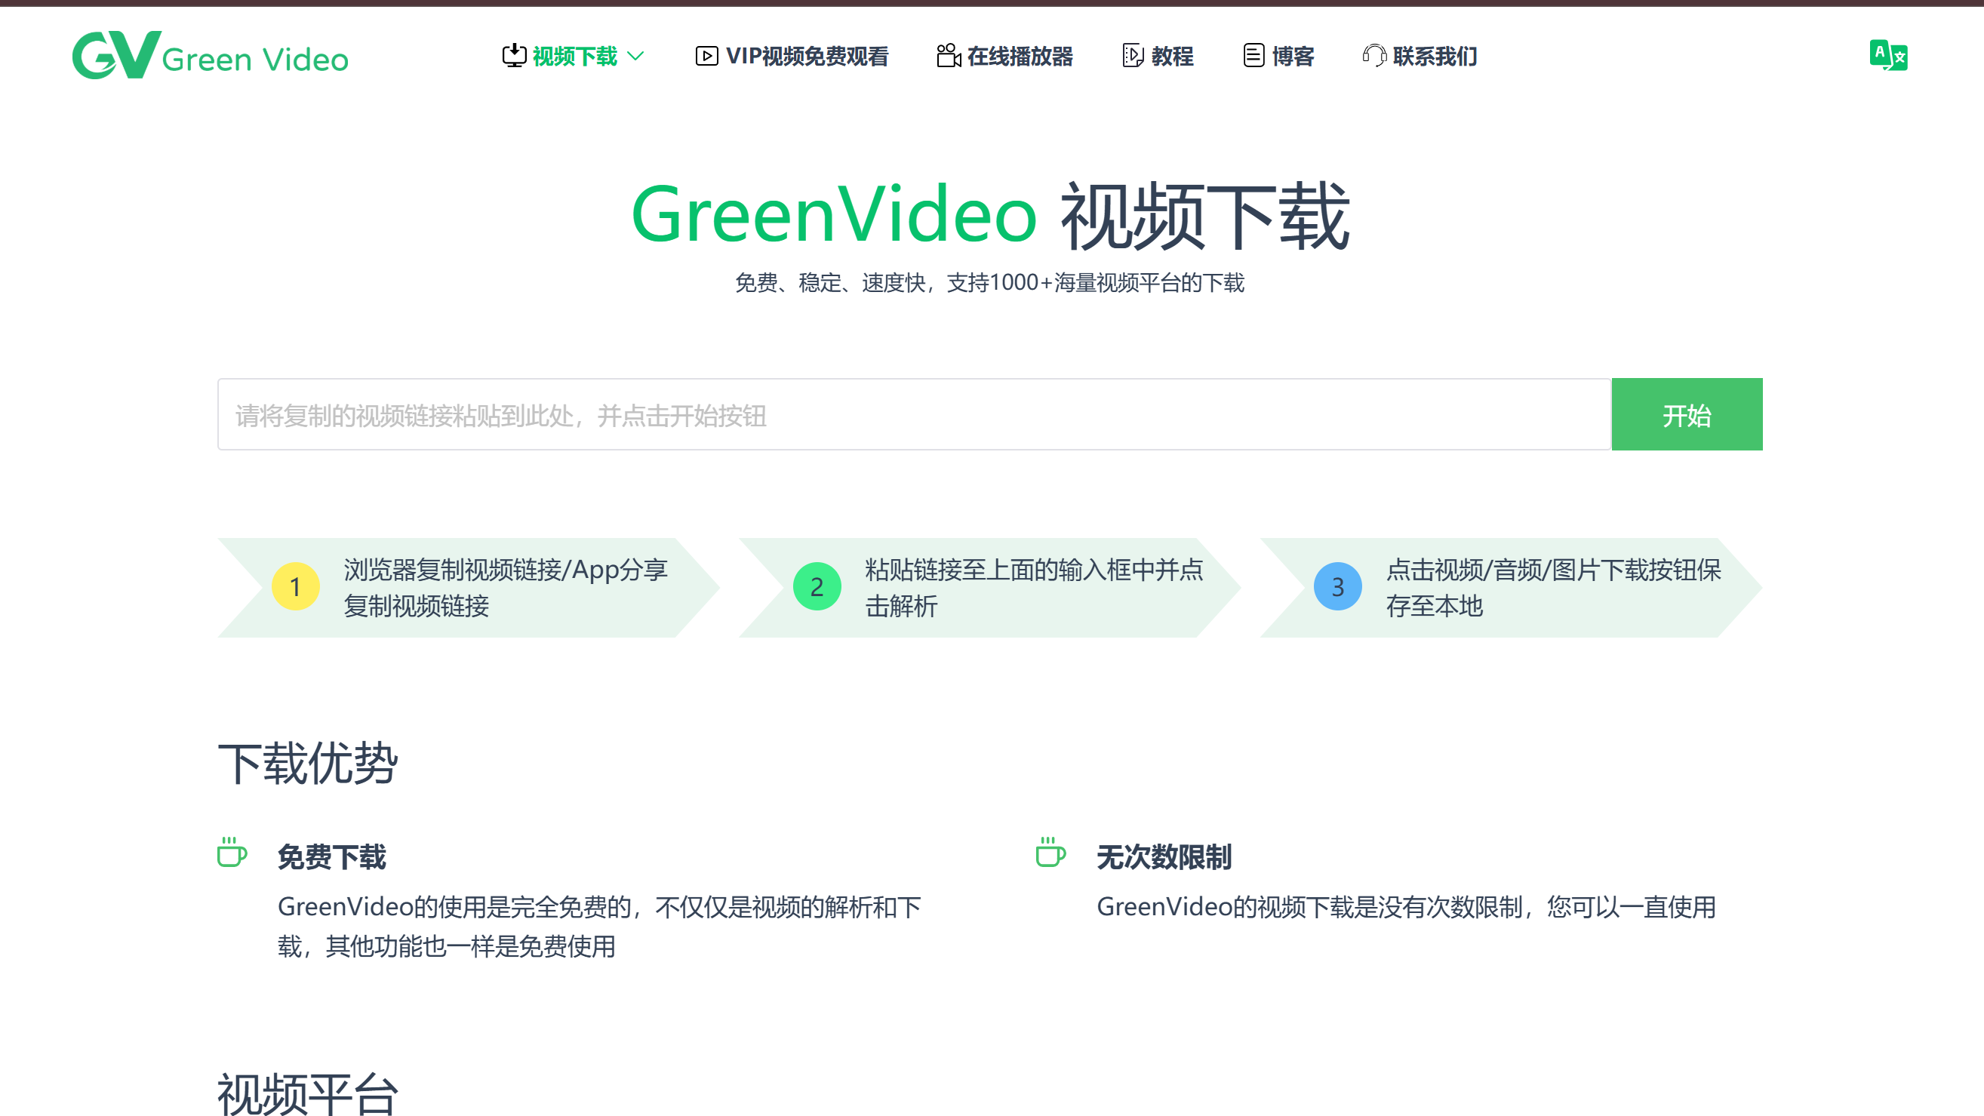The image size is (1984, 1116).
Task: Click the tutorial document icon
Action: 1132,57
